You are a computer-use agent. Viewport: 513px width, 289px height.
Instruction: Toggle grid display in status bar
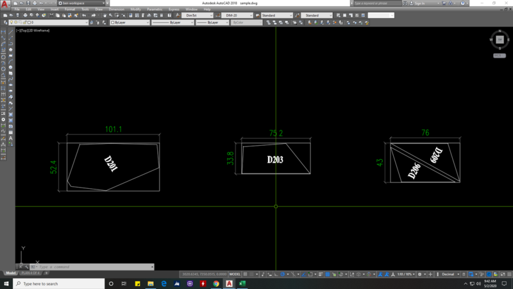(x=245, y=274)
